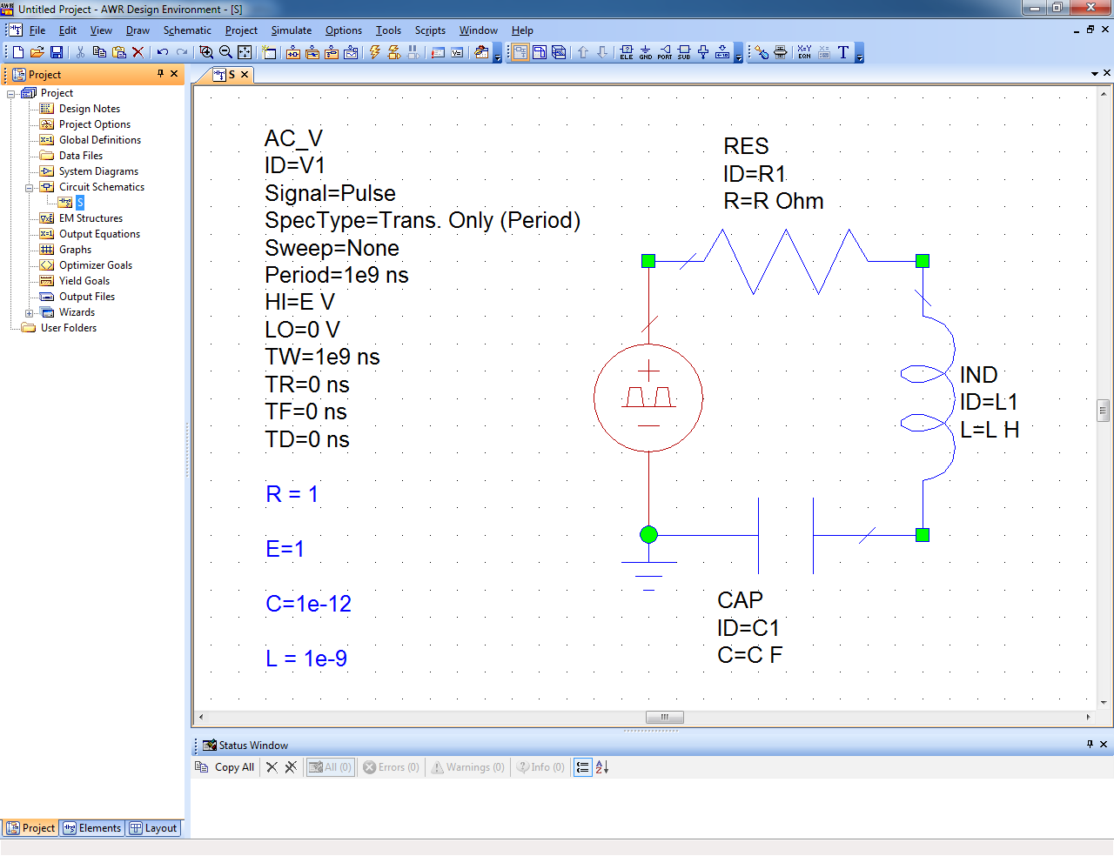Save the project with the floppy disk icon
Image resolution: width=1114 pixels, height=856 pixels.
coord(57,52)
